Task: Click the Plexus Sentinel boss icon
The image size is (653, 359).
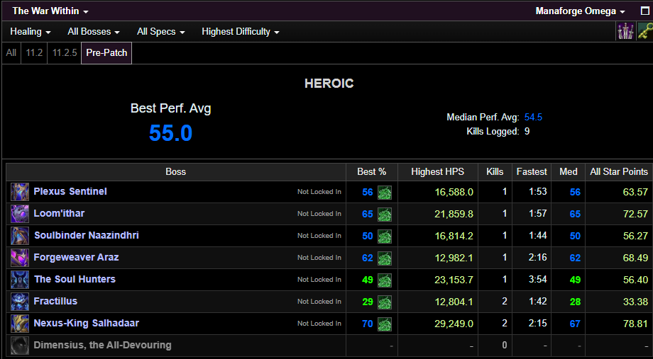Action: click(20, 192)
